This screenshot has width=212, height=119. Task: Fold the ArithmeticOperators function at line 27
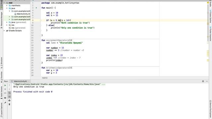(x=40, y=68)
